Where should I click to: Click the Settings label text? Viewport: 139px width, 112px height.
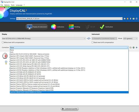point(12,19)
